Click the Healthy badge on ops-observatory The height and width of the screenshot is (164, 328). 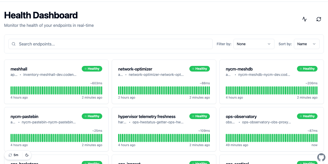coord(307,116)
